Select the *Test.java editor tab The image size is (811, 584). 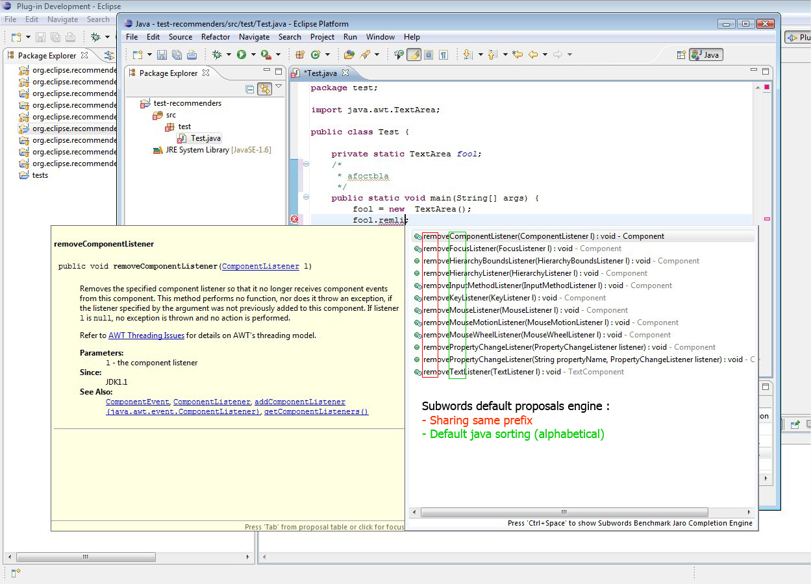[x=320, y=73]
